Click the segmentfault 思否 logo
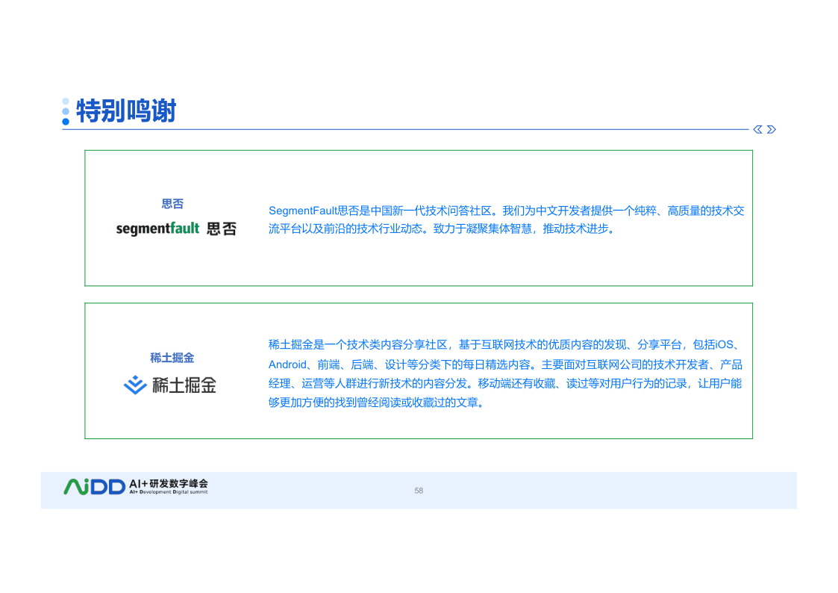The width and height of the screenshot is (838, 593). 176,229
